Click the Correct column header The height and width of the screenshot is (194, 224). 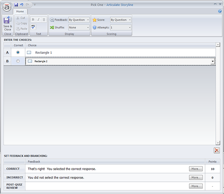click(x=18, y=45)
